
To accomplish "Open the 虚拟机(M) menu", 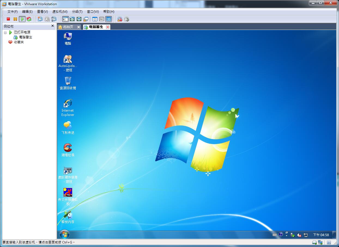I will (60, 12).
